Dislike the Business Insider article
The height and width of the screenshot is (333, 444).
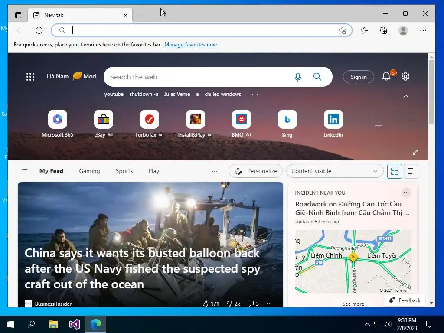[233, 304]
